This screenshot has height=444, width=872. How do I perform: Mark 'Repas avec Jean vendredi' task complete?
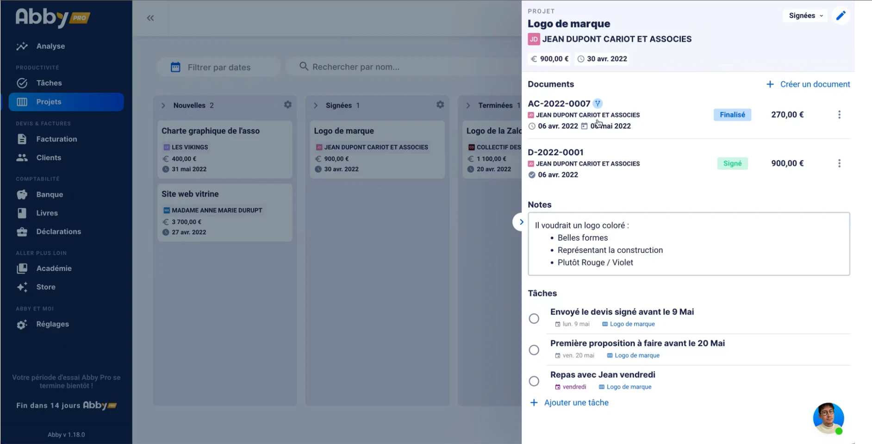[x=534, y=381]
